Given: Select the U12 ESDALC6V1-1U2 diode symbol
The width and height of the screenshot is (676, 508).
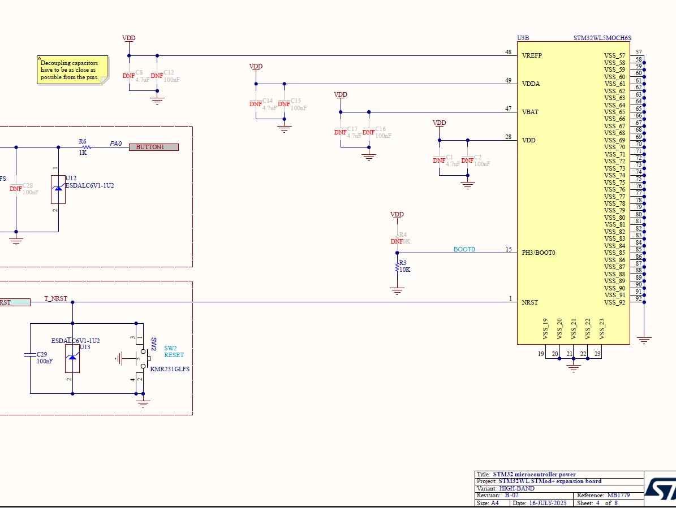Looking at the screenshot, I should point(58,189).
